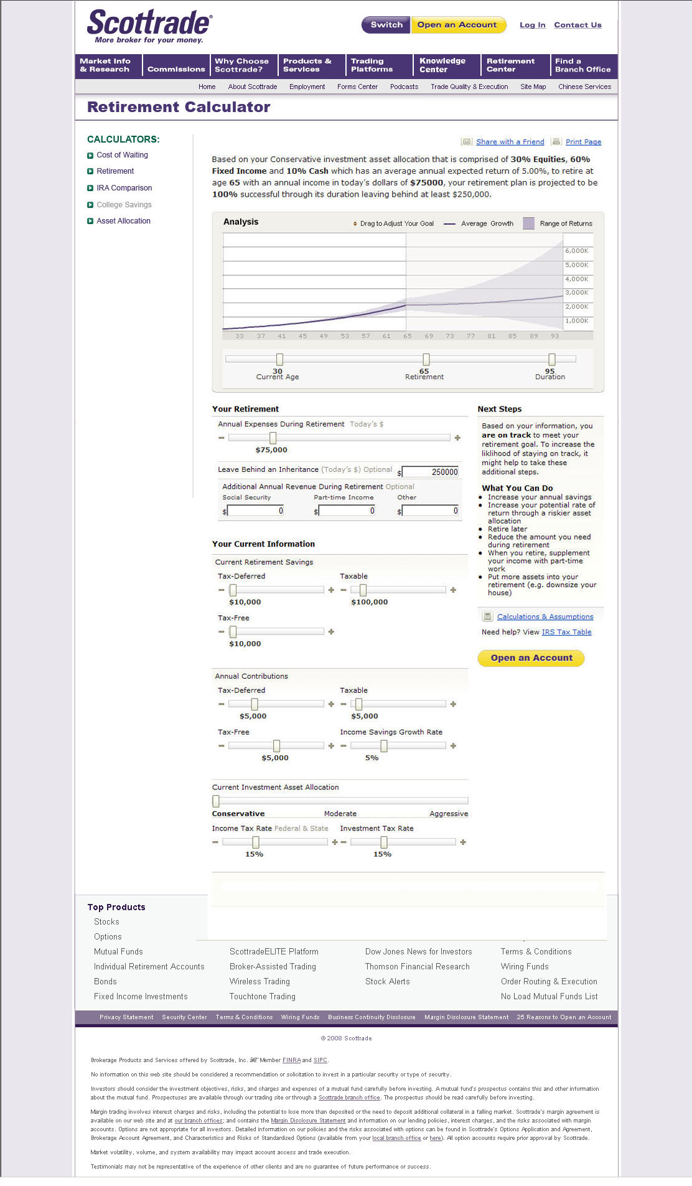692x1186 pixels.
Task: Click plus icon for Tax-Free annual contributions
Action: 331,746
